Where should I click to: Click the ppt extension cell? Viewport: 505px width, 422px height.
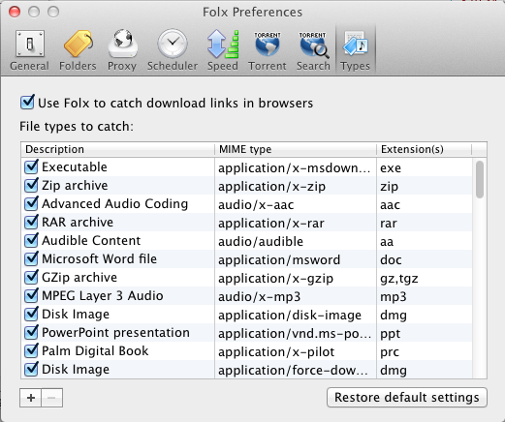[425, 333]
